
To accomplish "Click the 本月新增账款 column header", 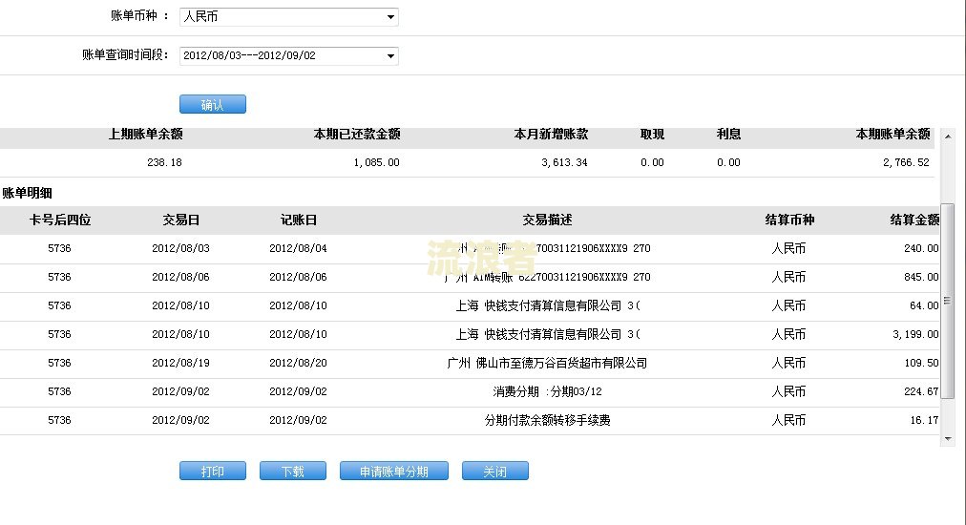I will pyautogui.click(x=551, y=135).
